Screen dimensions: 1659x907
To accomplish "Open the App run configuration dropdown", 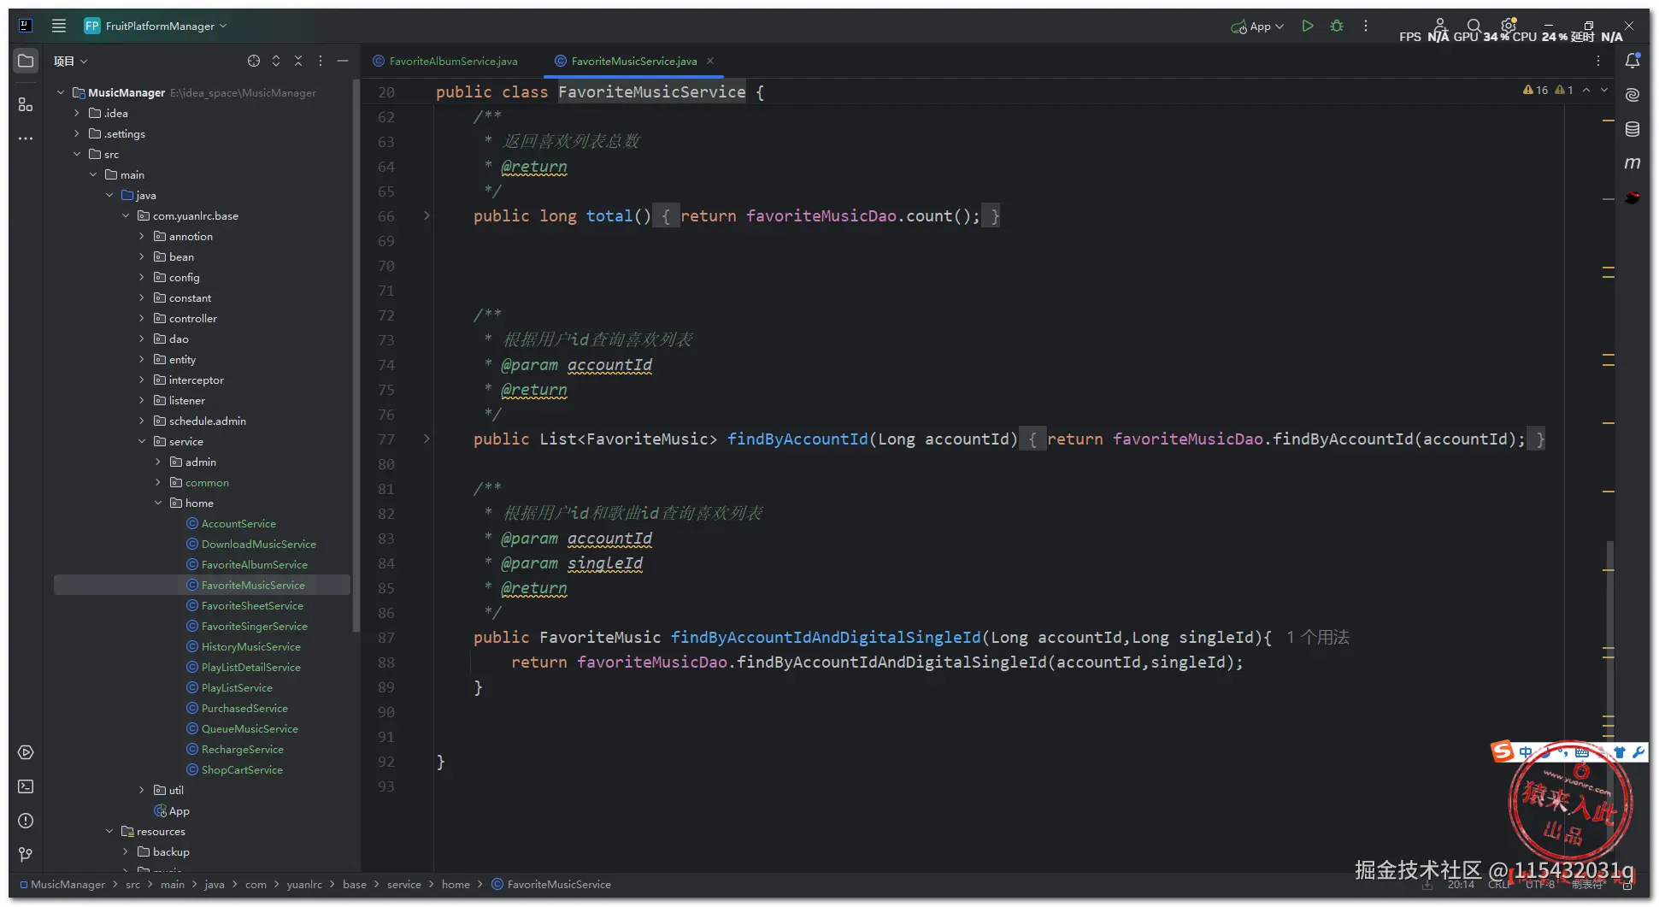I will click(x=1257, y=27).
